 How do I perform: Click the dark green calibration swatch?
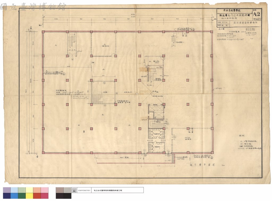(22, 196)
